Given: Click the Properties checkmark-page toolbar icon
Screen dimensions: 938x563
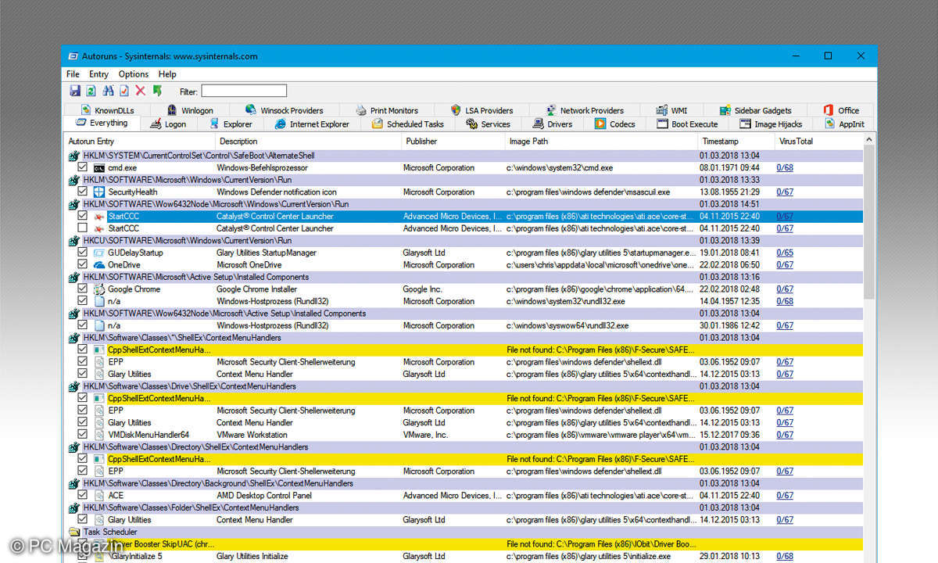Looking at the screenshot, I should [124, 91].
